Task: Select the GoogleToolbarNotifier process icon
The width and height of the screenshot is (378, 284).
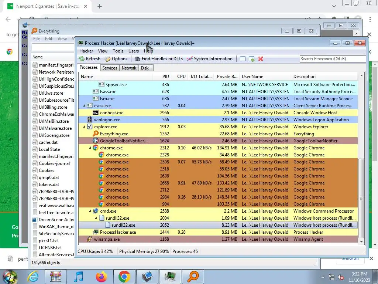Action: tap(96, 141)
